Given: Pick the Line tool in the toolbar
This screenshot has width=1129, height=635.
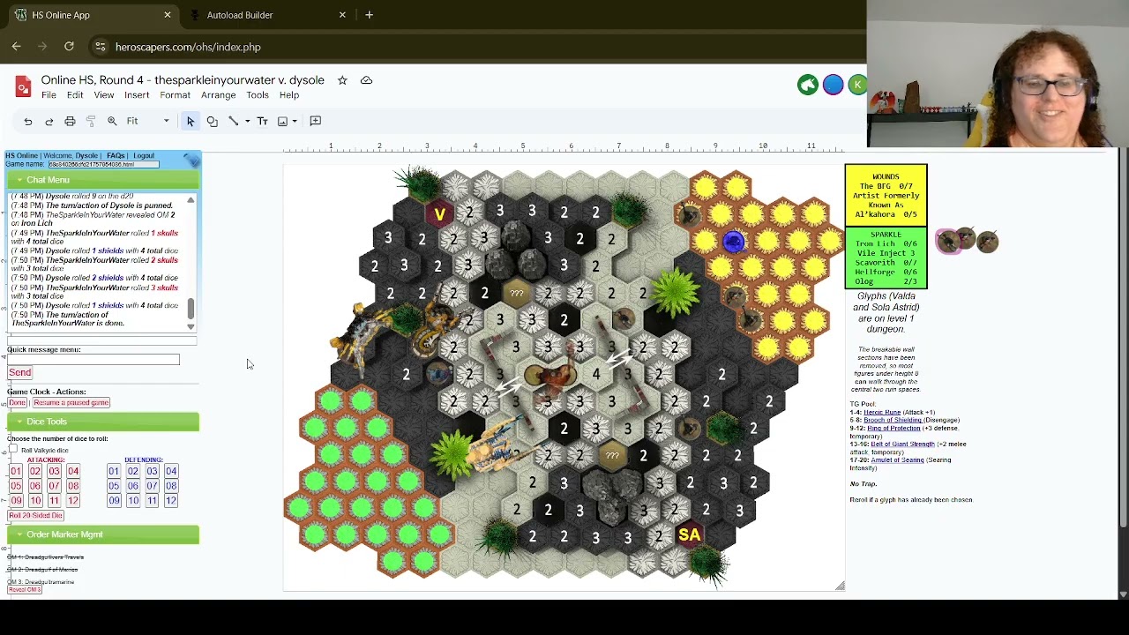Looking at the screenshot, I should [233, 121].
